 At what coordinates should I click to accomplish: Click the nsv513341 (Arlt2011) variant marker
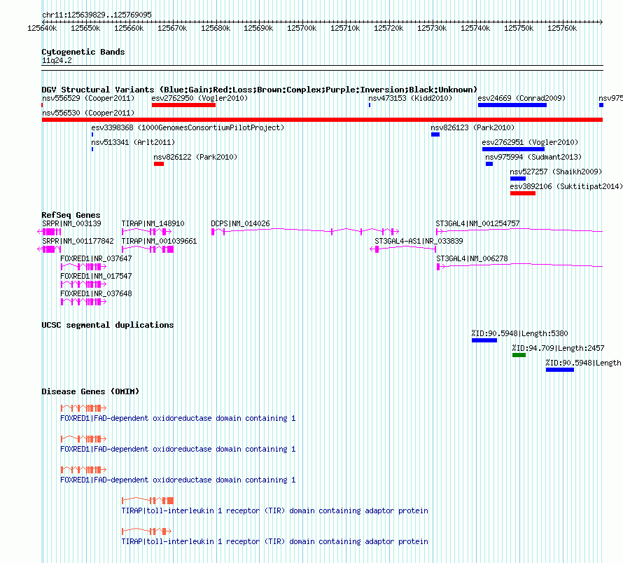[x=92, y=149]
